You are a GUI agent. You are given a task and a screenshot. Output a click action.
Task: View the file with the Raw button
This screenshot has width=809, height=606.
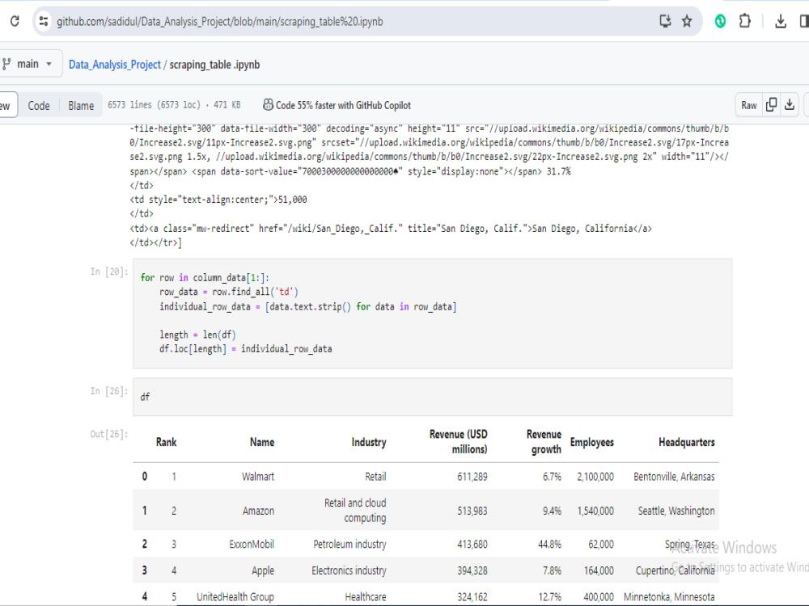[748, 105]
